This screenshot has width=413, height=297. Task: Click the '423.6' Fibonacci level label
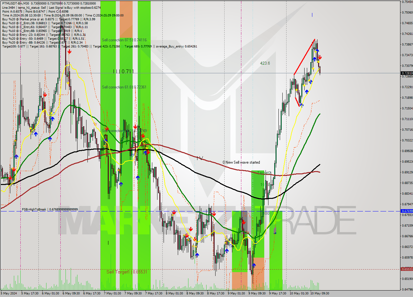tap(265, 63)
